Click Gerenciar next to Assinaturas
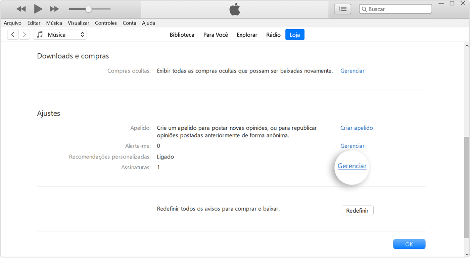This screenshot has width=470, height=258. pos(352,166)
